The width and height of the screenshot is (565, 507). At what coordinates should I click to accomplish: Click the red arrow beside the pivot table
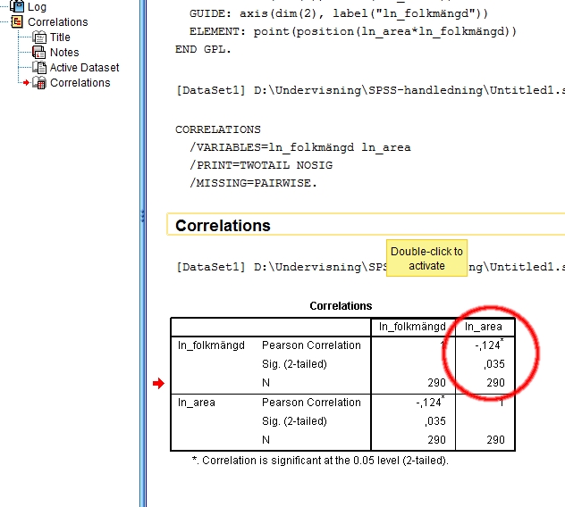(159, 384)
